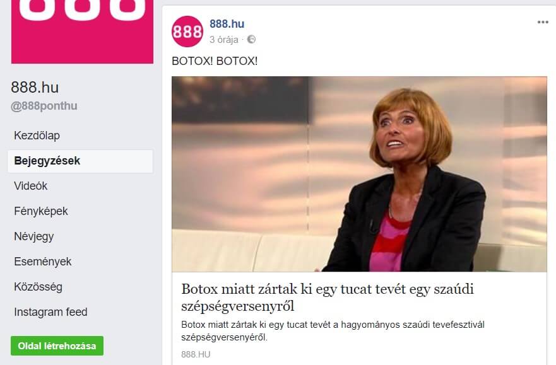Open the Botox miatt zártak ki headline link
Image resolution: width=556 pixels, height=365 pixels.
[328, 298]
